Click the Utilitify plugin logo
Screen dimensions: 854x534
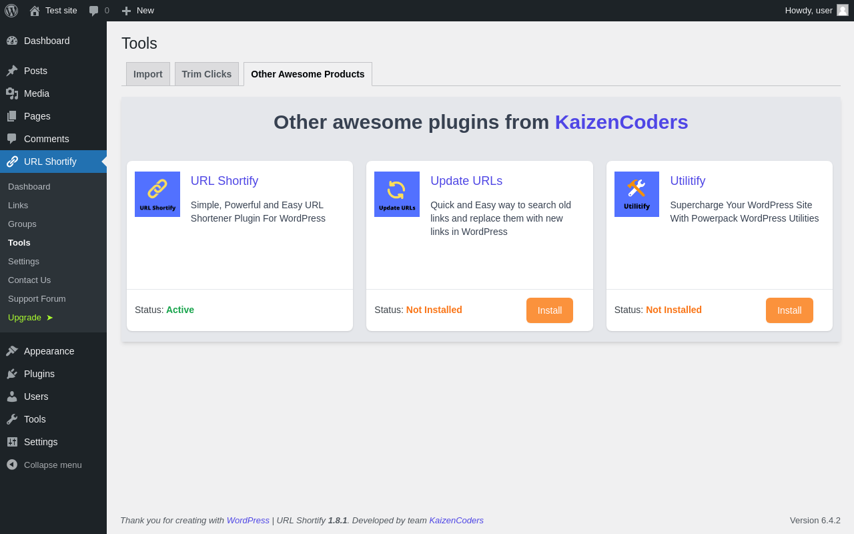[x=636, y=194]
